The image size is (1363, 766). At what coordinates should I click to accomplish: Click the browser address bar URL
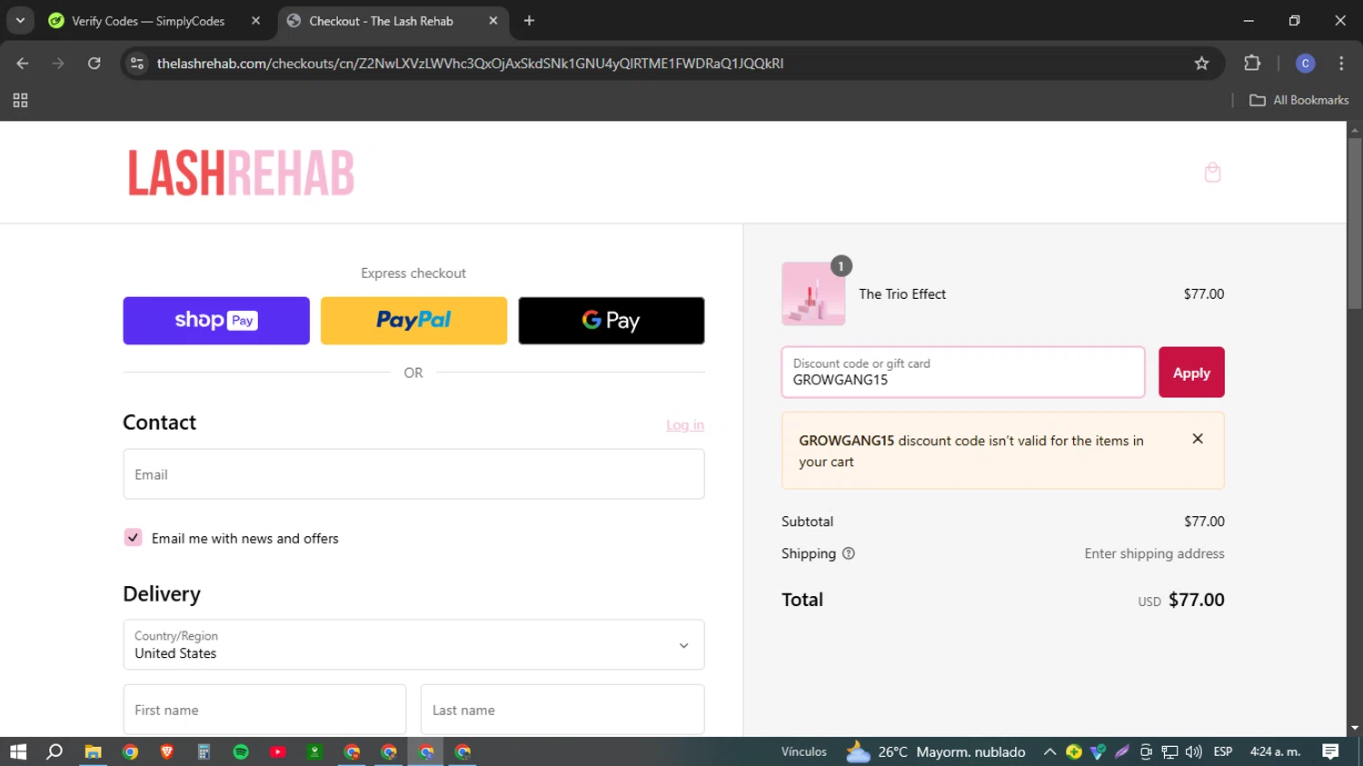click(470, 63)
